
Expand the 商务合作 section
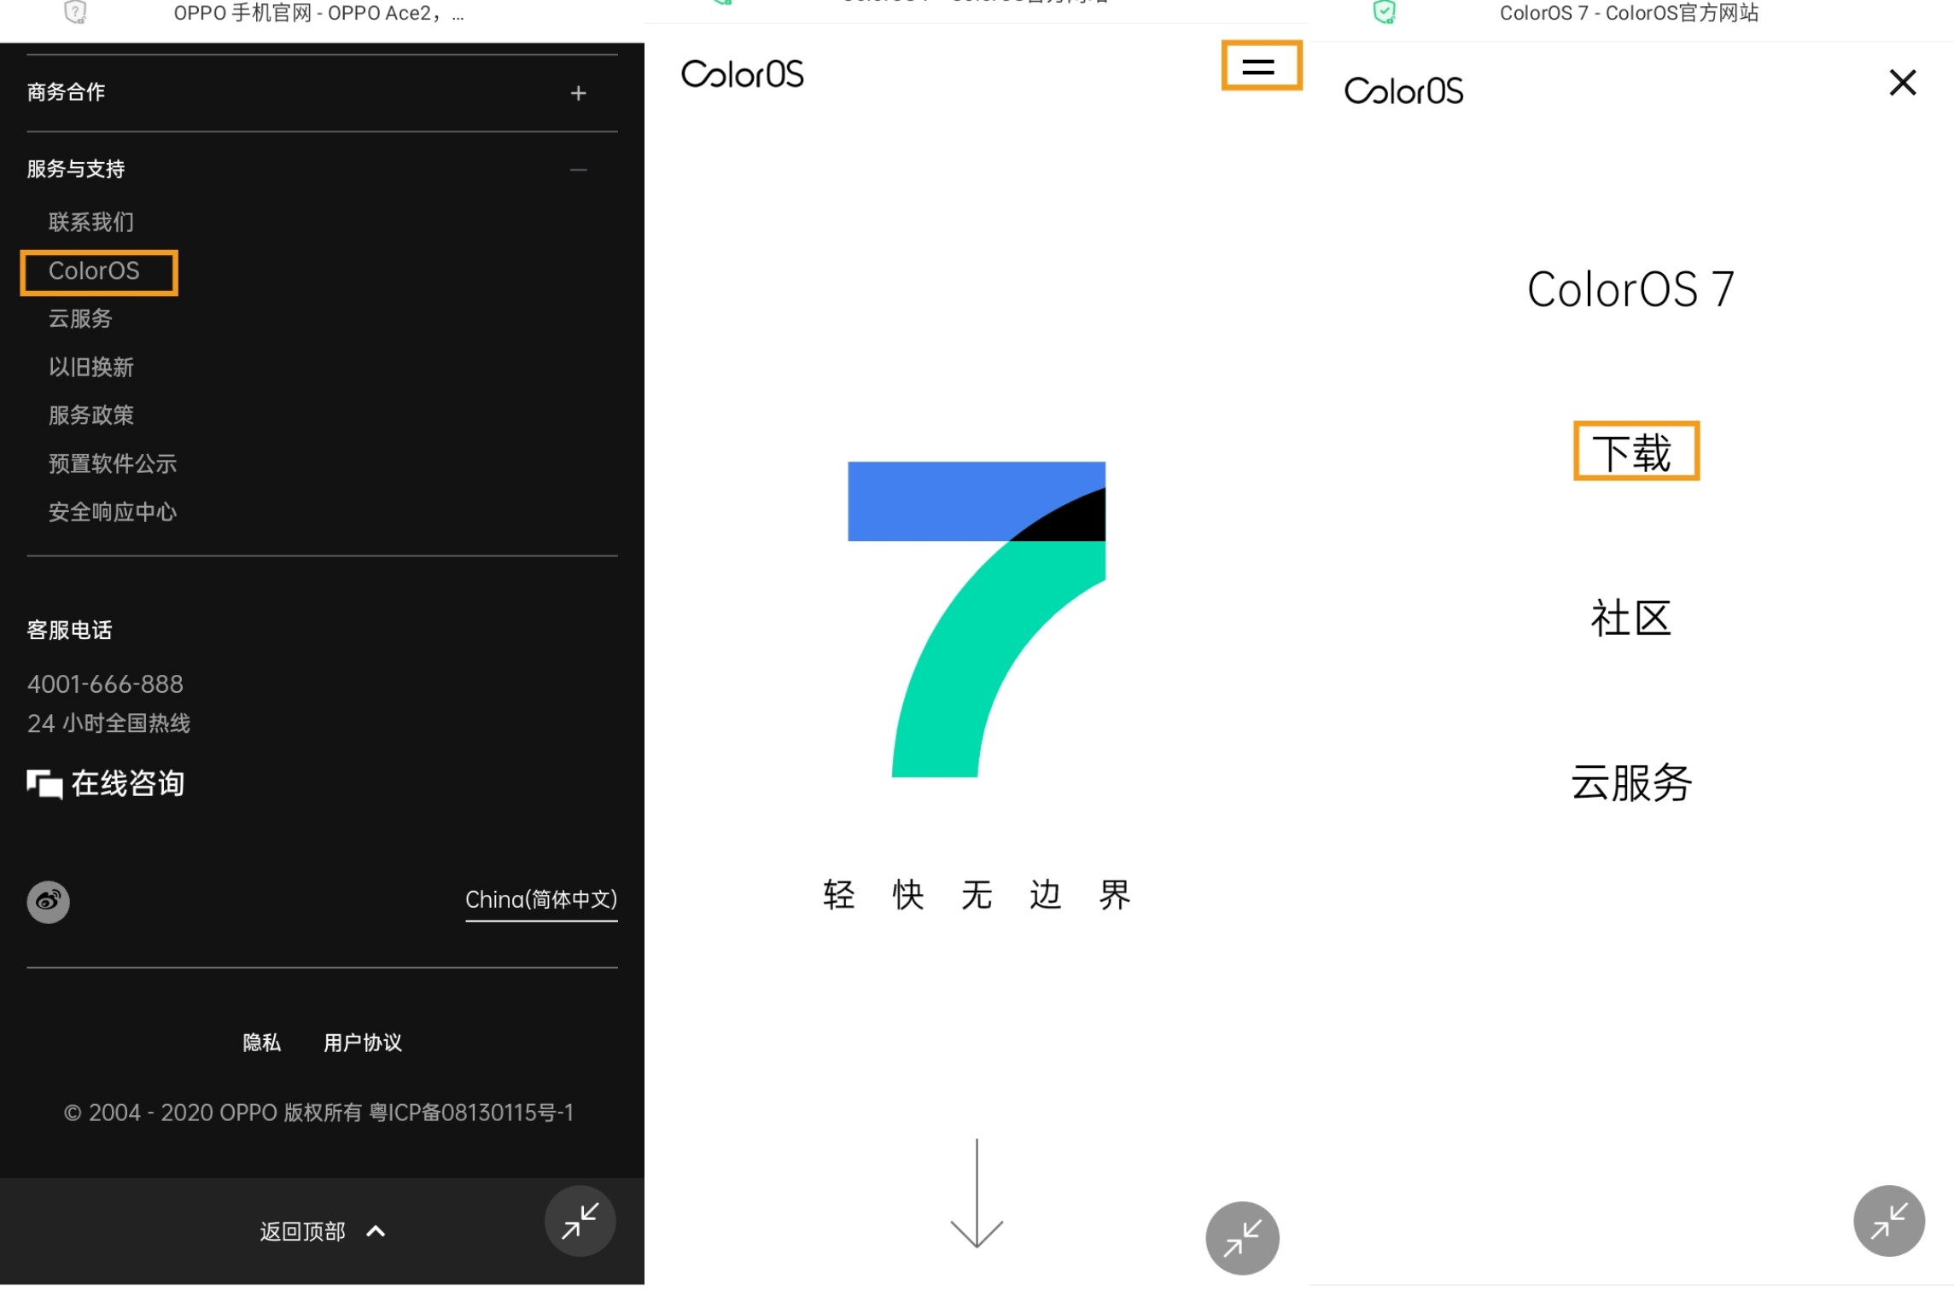(578, 93)
